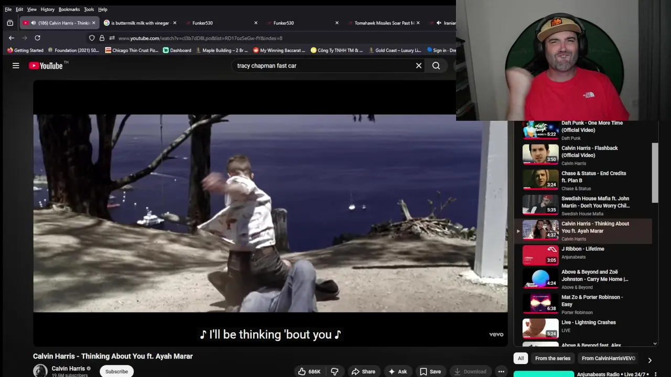Open the Help menu

coord(103,9)
